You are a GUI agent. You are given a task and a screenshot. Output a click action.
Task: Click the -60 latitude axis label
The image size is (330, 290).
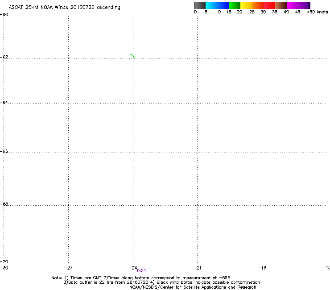[x=4, y=15]
